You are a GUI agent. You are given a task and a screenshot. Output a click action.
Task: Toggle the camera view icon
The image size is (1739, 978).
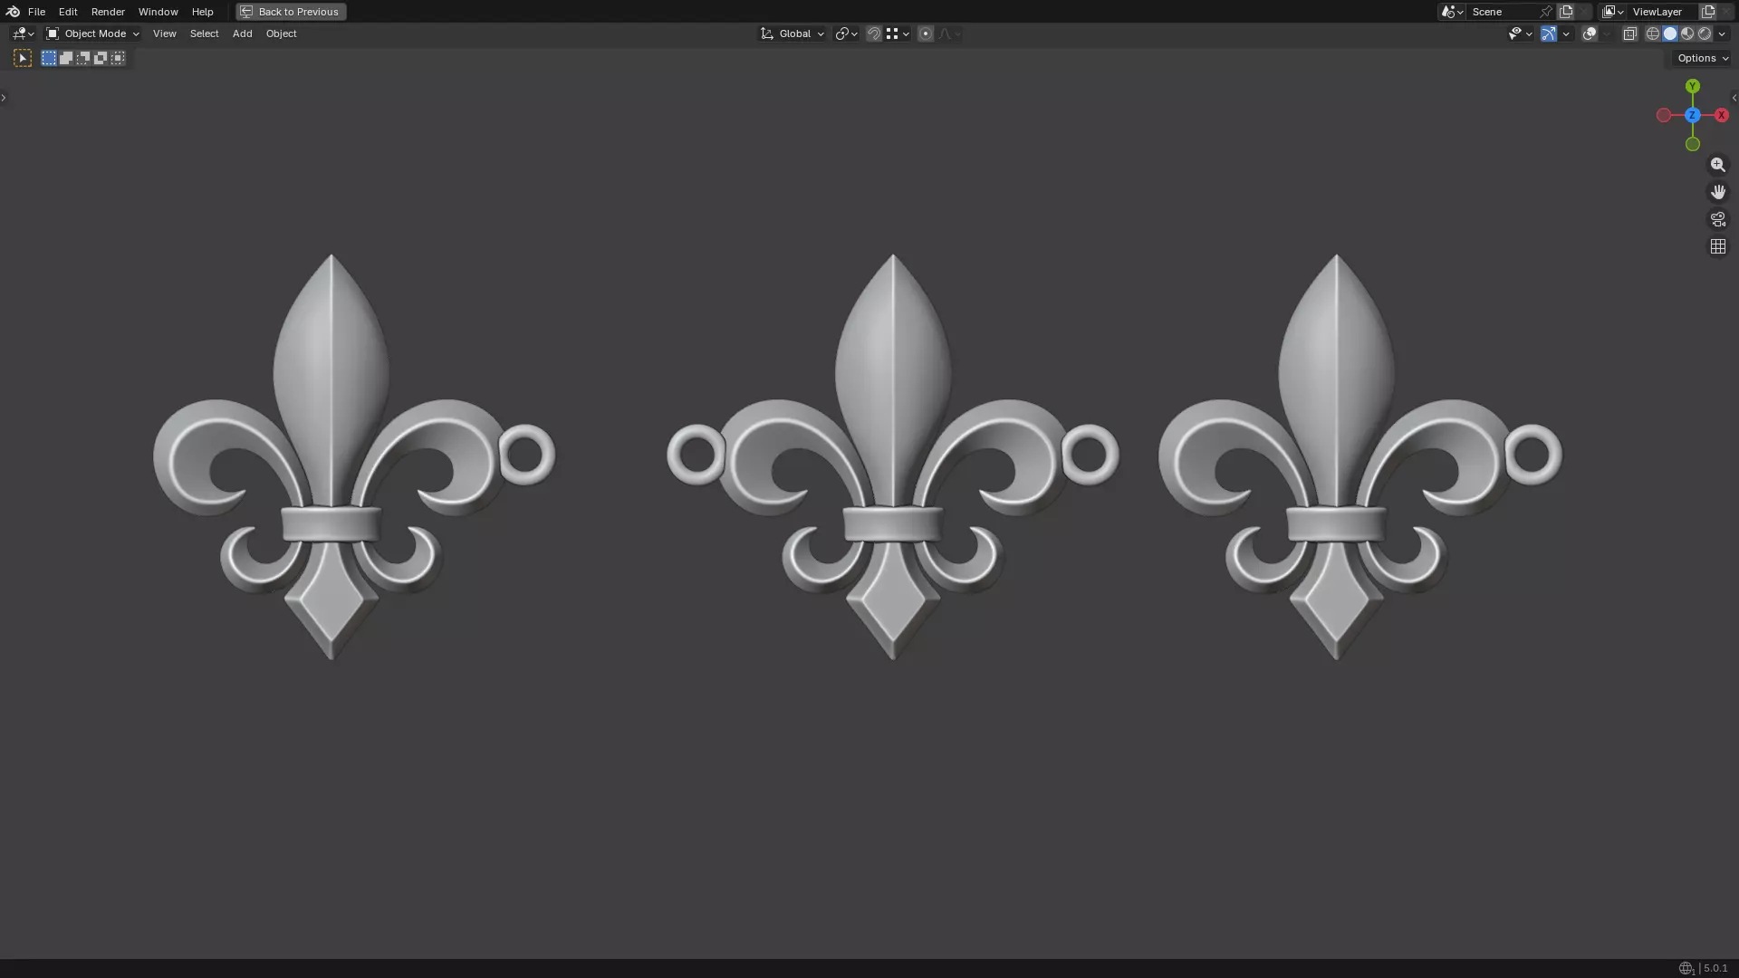(1717, 219)
